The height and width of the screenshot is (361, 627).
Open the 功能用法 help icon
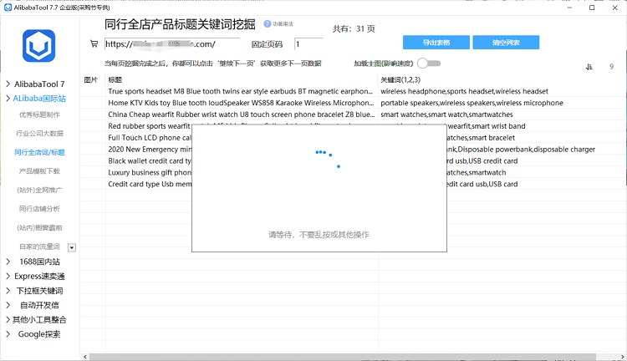(268, 24)
